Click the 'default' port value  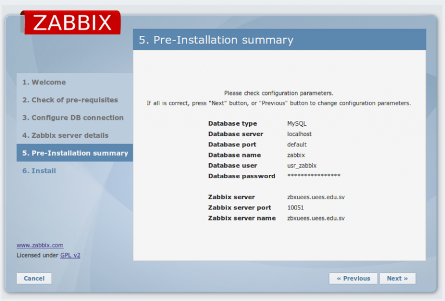pos(297,145)
